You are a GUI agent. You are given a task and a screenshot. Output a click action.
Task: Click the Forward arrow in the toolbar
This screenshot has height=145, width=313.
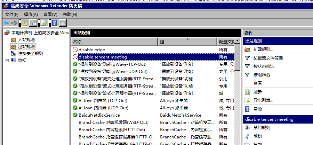[x=14, y=23]
